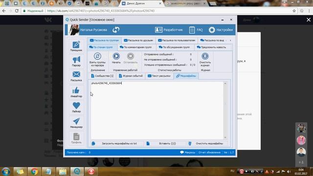Open the FAQ page
Screen dimensions: 313x176
pos(196,30)
